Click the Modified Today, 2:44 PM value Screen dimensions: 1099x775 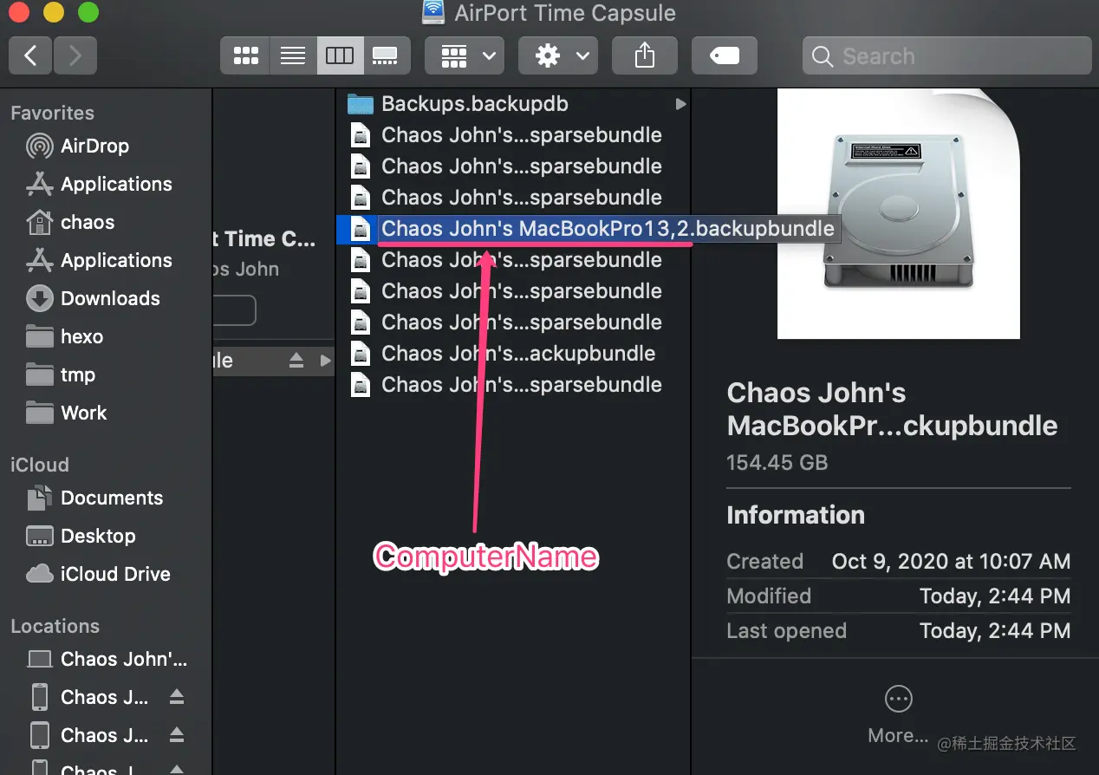(x=995, y=596)
